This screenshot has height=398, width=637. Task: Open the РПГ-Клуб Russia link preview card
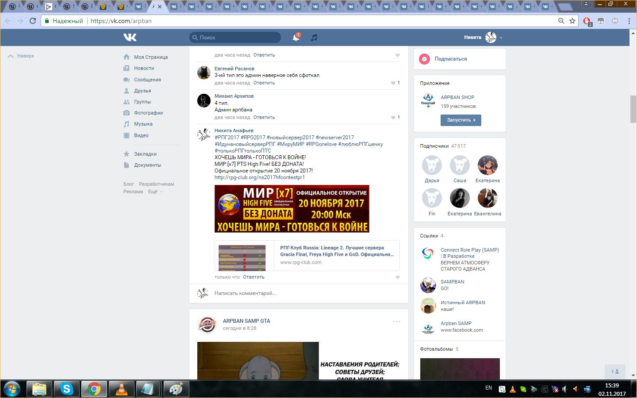[307, 256]
